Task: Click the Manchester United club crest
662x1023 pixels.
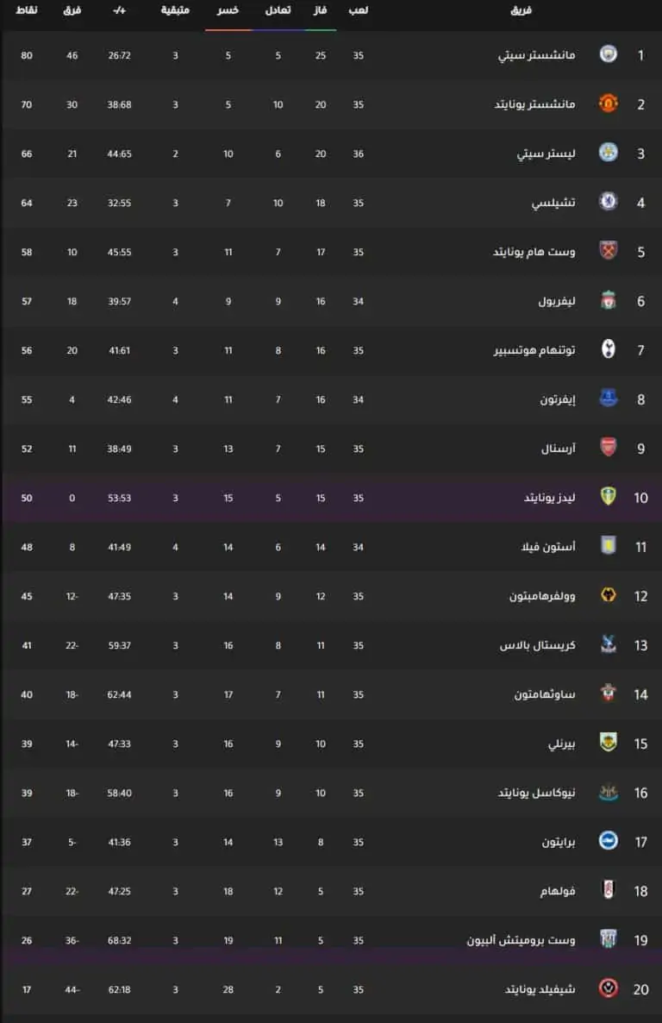Action: 608,104
